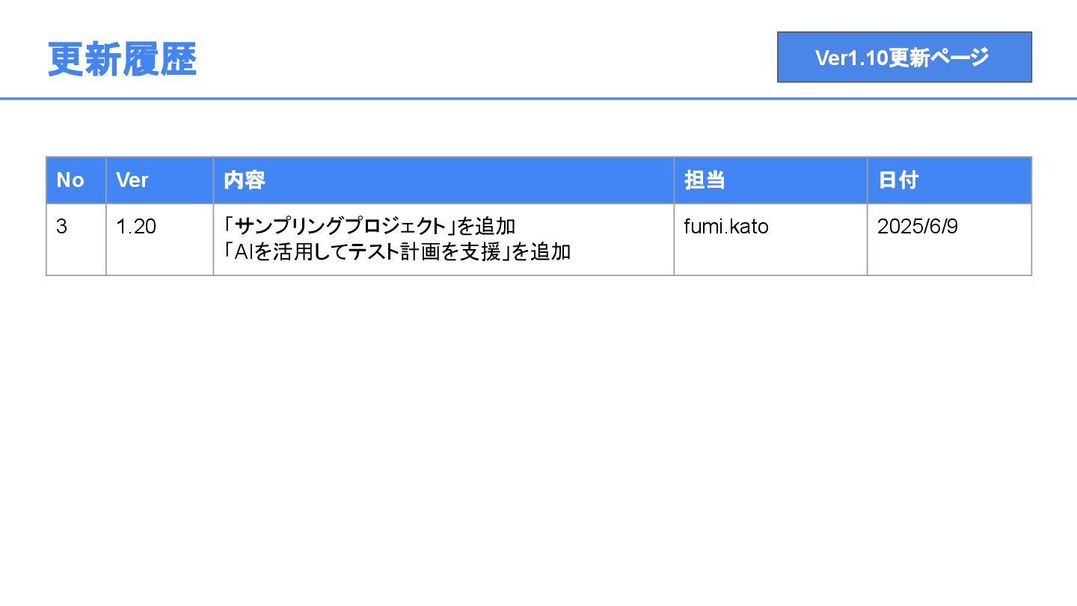Select the 担当 column header
The image size is (1077, 606).
705,180
